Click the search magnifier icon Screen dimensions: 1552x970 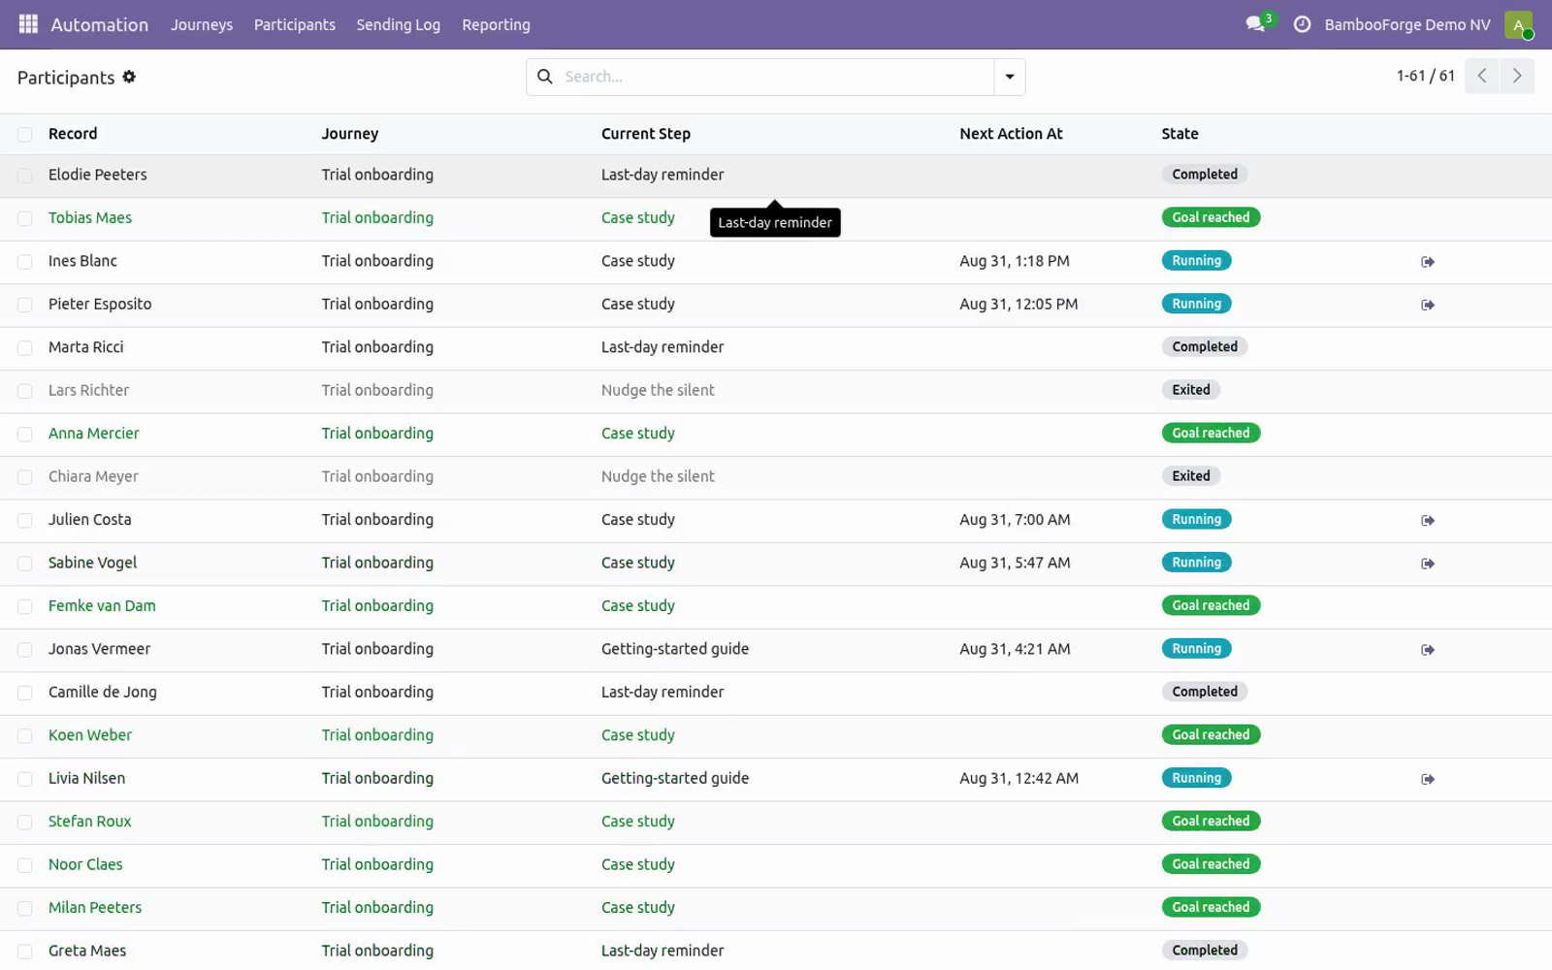(545, 77)
